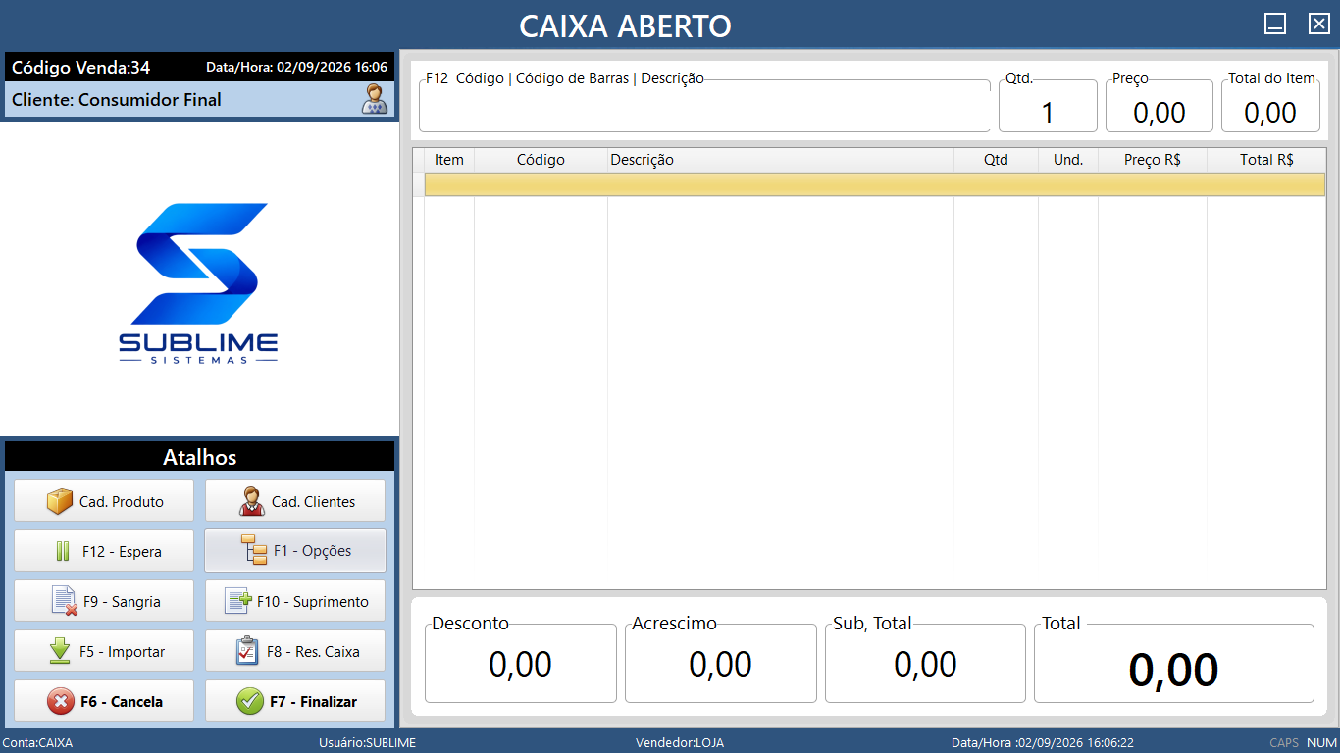Sort by the Descrição column header
This screenshot has height=753, width=1340.
(781, 160)
